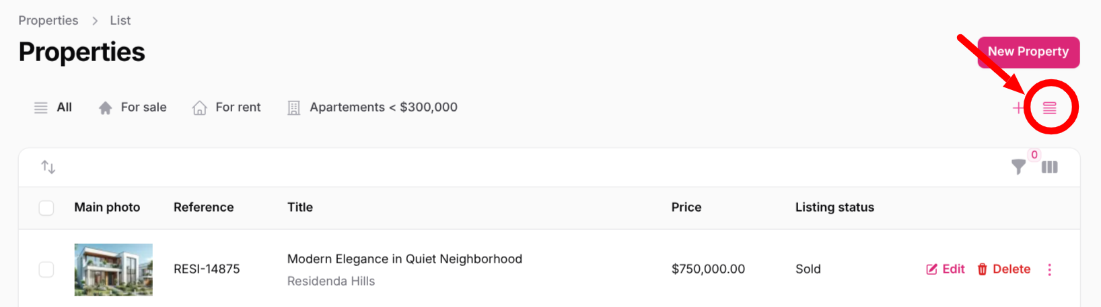Delete the Modern Elegance property
Image resolution: width=1101 pixels, height=307 pixels.
[x=1003, y=269]
